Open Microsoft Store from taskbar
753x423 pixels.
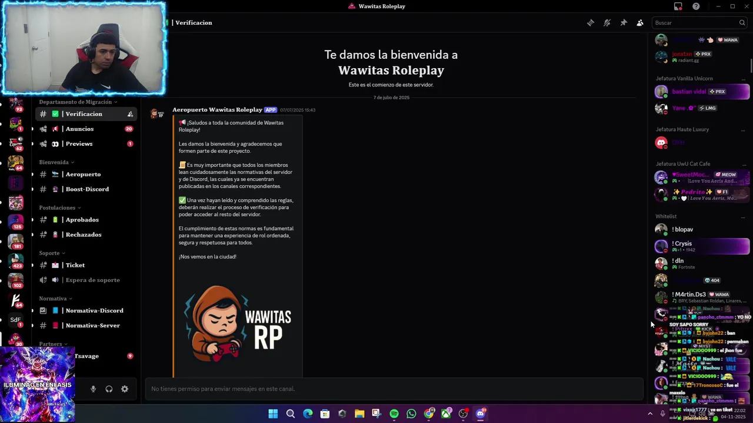click(325, 414)
